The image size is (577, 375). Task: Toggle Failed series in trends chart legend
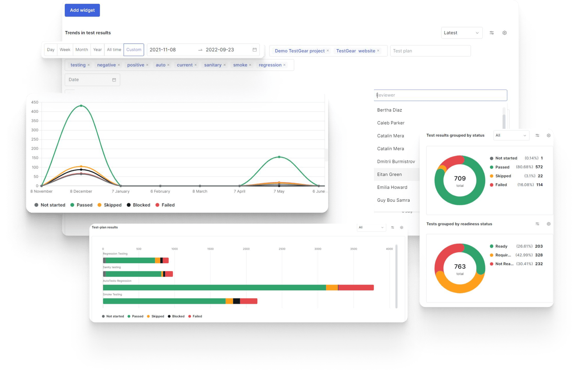(165, 205)
